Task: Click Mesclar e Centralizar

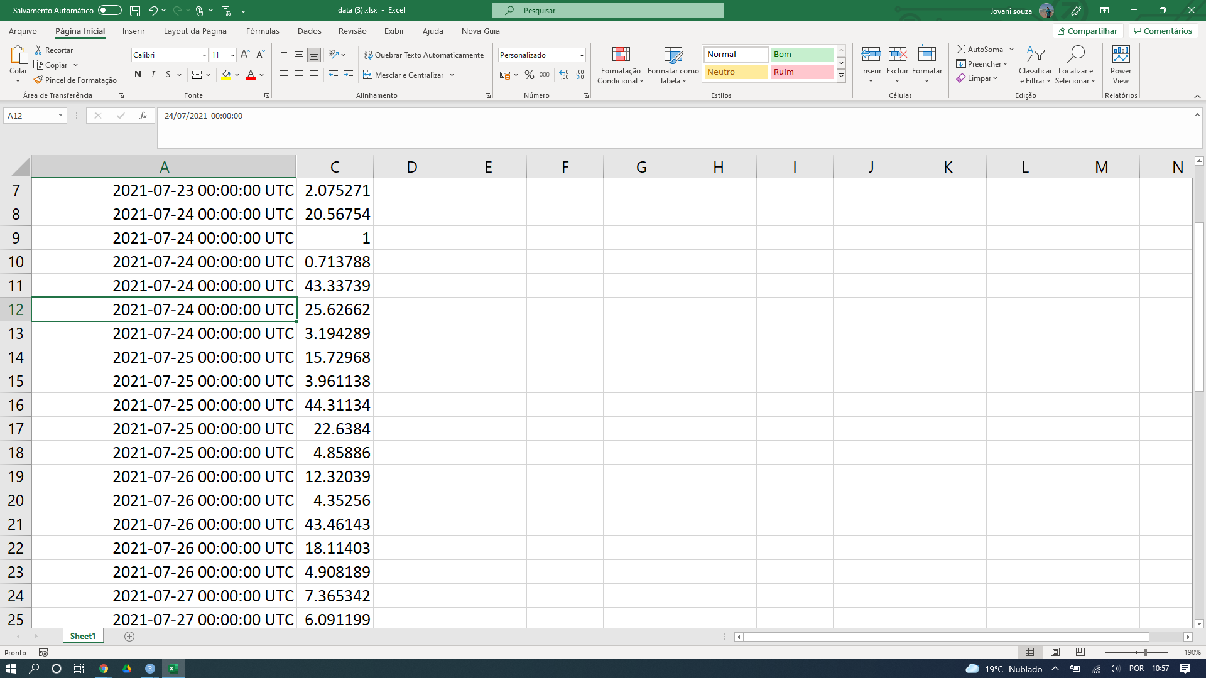Action: point(403,75)
